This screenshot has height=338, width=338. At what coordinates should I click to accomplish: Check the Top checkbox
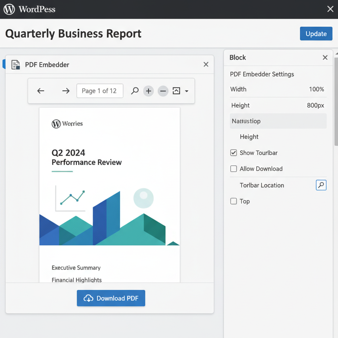click(234, 201)
